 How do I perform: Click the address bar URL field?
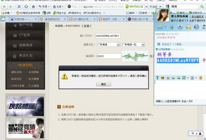pos(97,6)
